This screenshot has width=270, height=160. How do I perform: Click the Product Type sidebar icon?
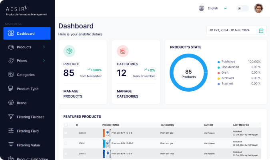11,89
